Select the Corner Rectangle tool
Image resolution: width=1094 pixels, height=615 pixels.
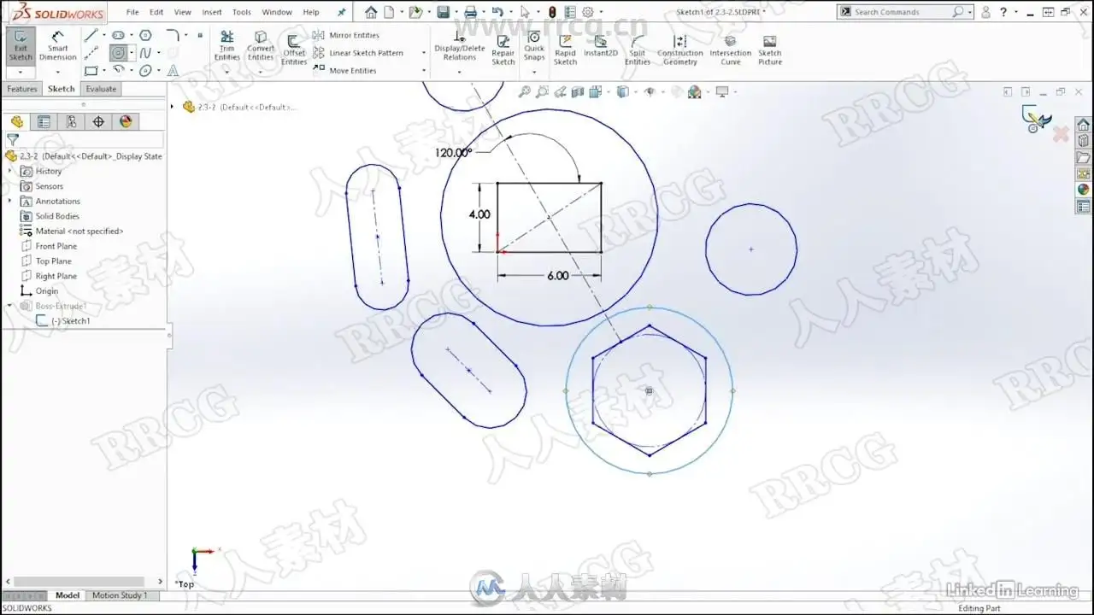coord(91,71)
